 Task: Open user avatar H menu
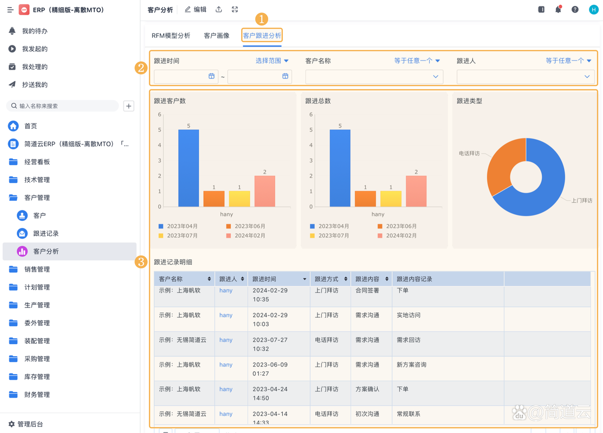[x=593, y=10]
